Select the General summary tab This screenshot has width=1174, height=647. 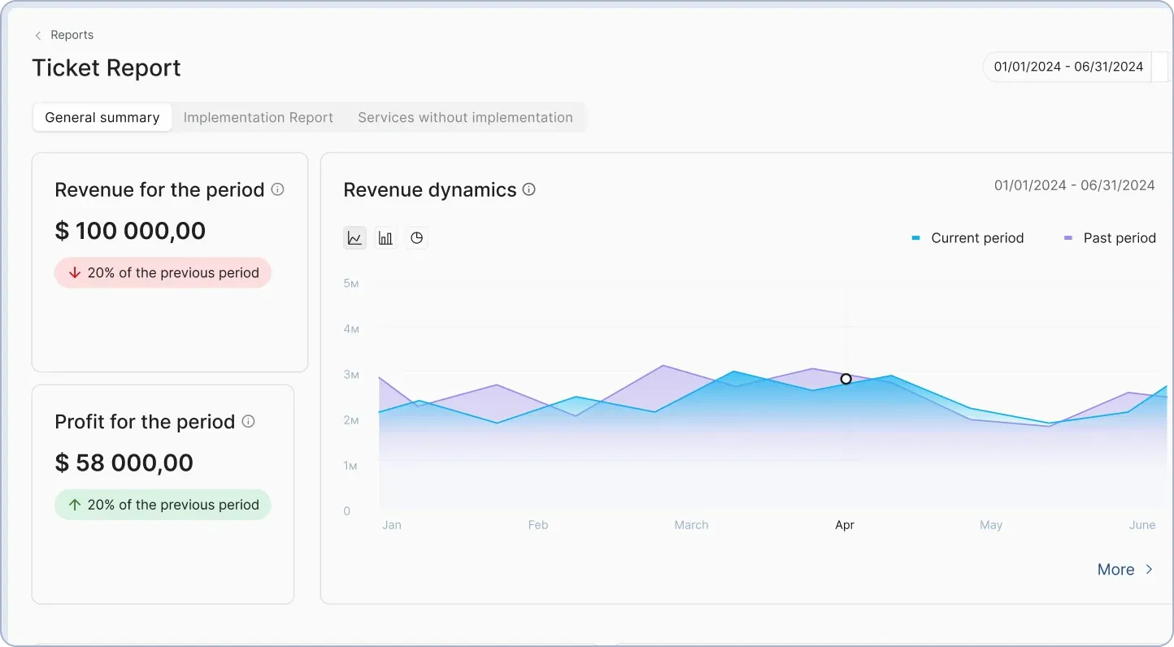point(102,117)
